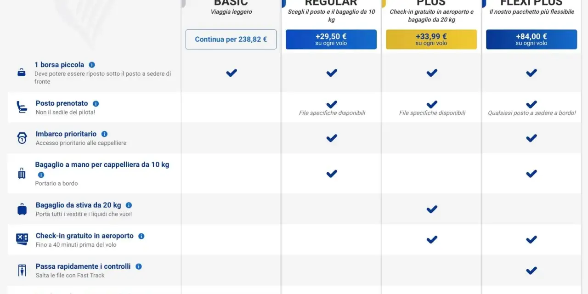The image size is (588, 294).
Task: Click info icon next to Bagaglio da stiva
Action: (x=129, y=205)
